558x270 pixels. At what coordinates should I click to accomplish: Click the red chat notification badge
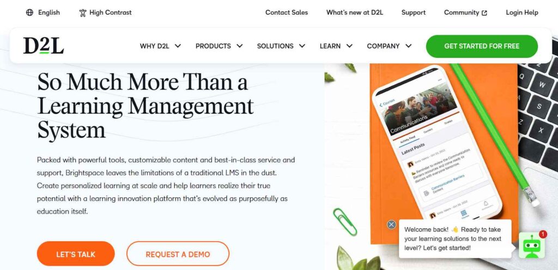tap(543, 234)
